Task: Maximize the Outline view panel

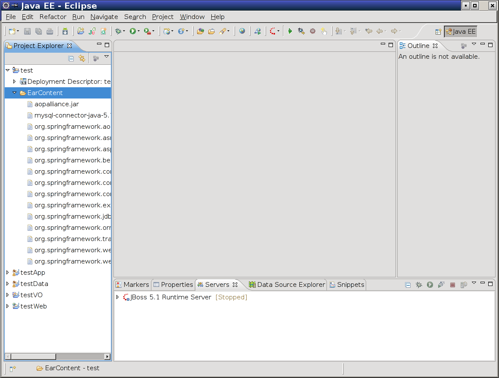Action: (490, 45)
